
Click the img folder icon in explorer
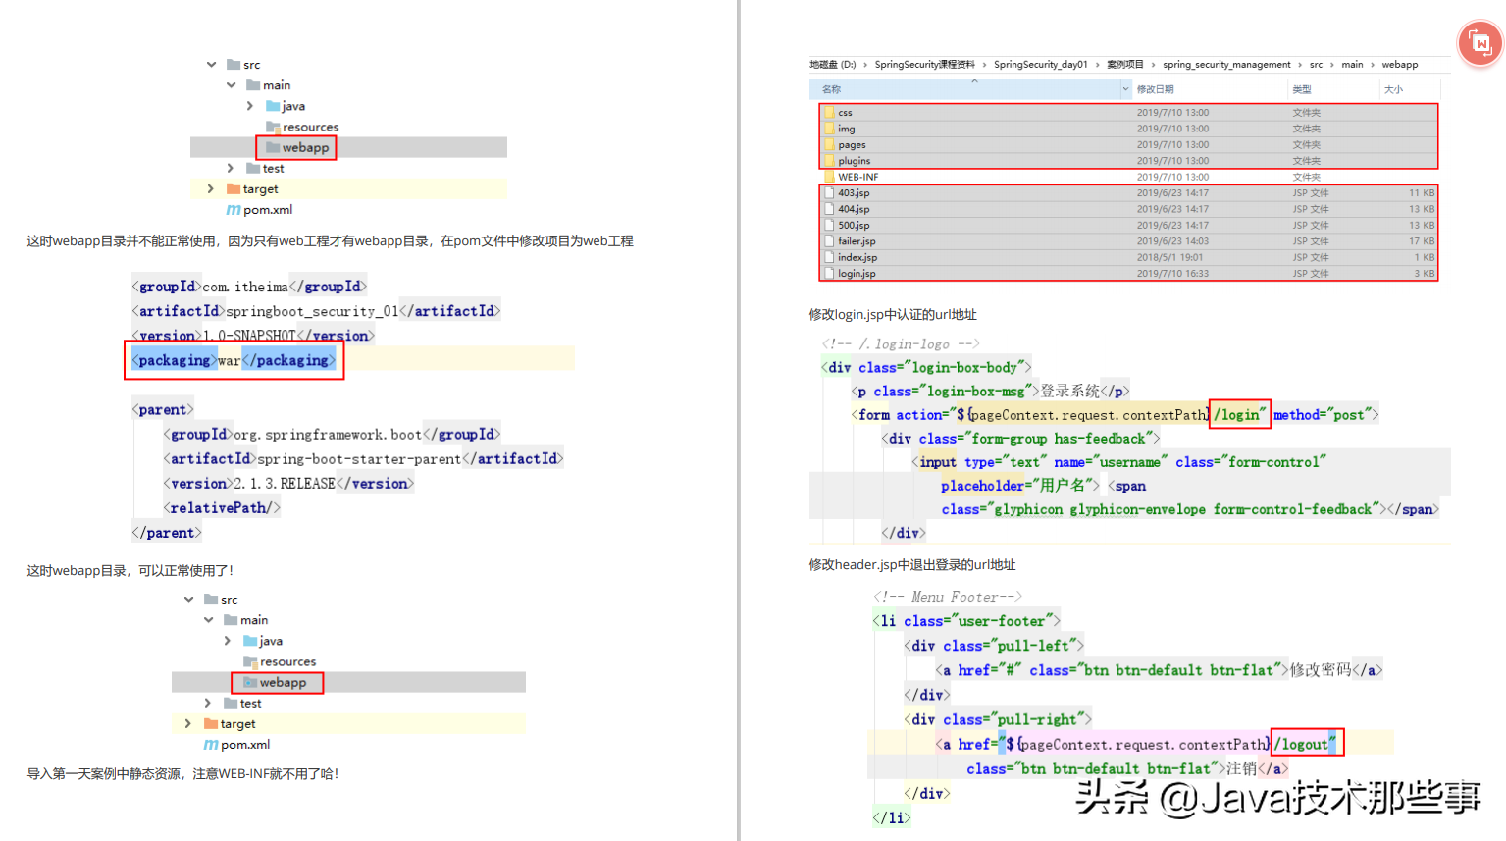coord(829,129)
